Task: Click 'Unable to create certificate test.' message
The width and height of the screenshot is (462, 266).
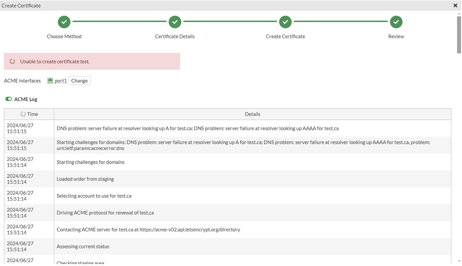Action: tap(55, 62)
